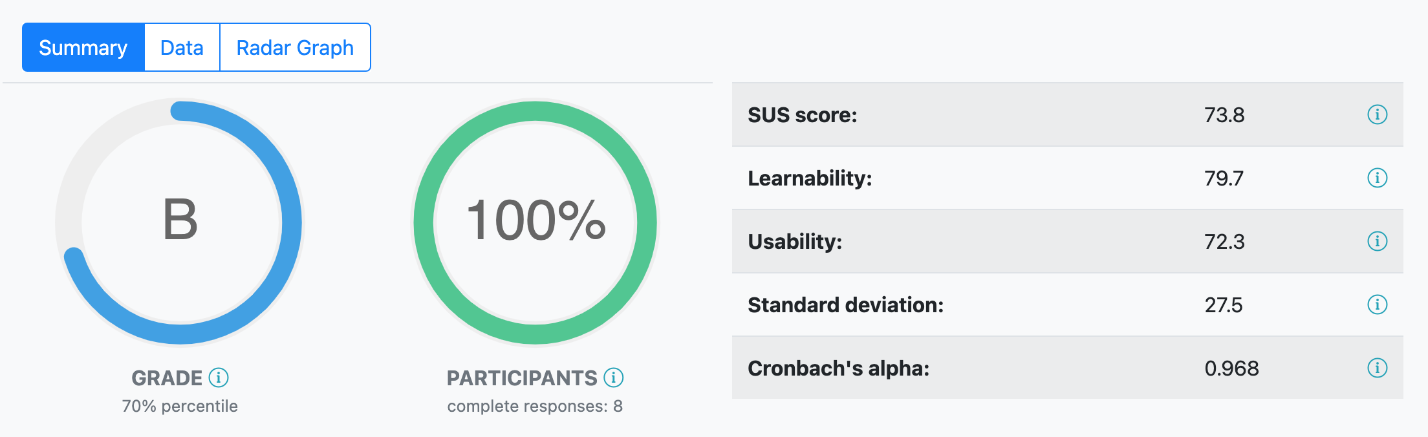The image size is (1428, 437).
Task: Click the 70% percentile text
Action: click(180, 406)
